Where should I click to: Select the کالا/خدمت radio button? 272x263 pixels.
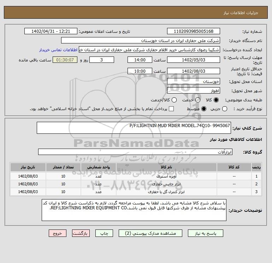[174, 100]
